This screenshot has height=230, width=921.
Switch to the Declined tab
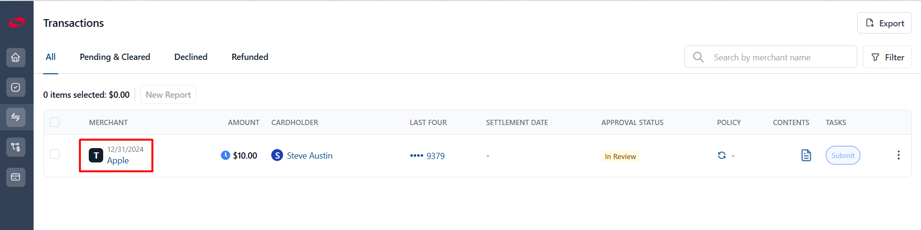(x=191, y=57)
